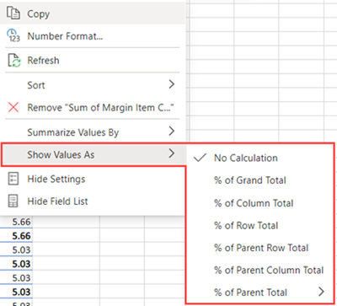337x306 pixels.
Task: Choose Refresh in the context menu
Action: [93, 60]
